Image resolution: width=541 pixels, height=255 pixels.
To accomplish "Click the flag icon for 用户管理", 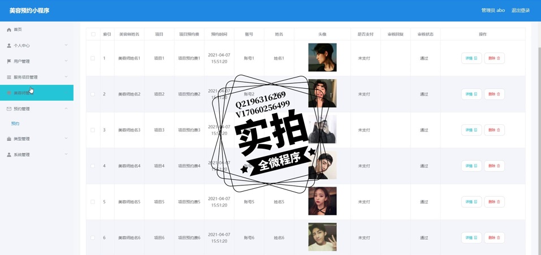I will [x=9, y=62].
